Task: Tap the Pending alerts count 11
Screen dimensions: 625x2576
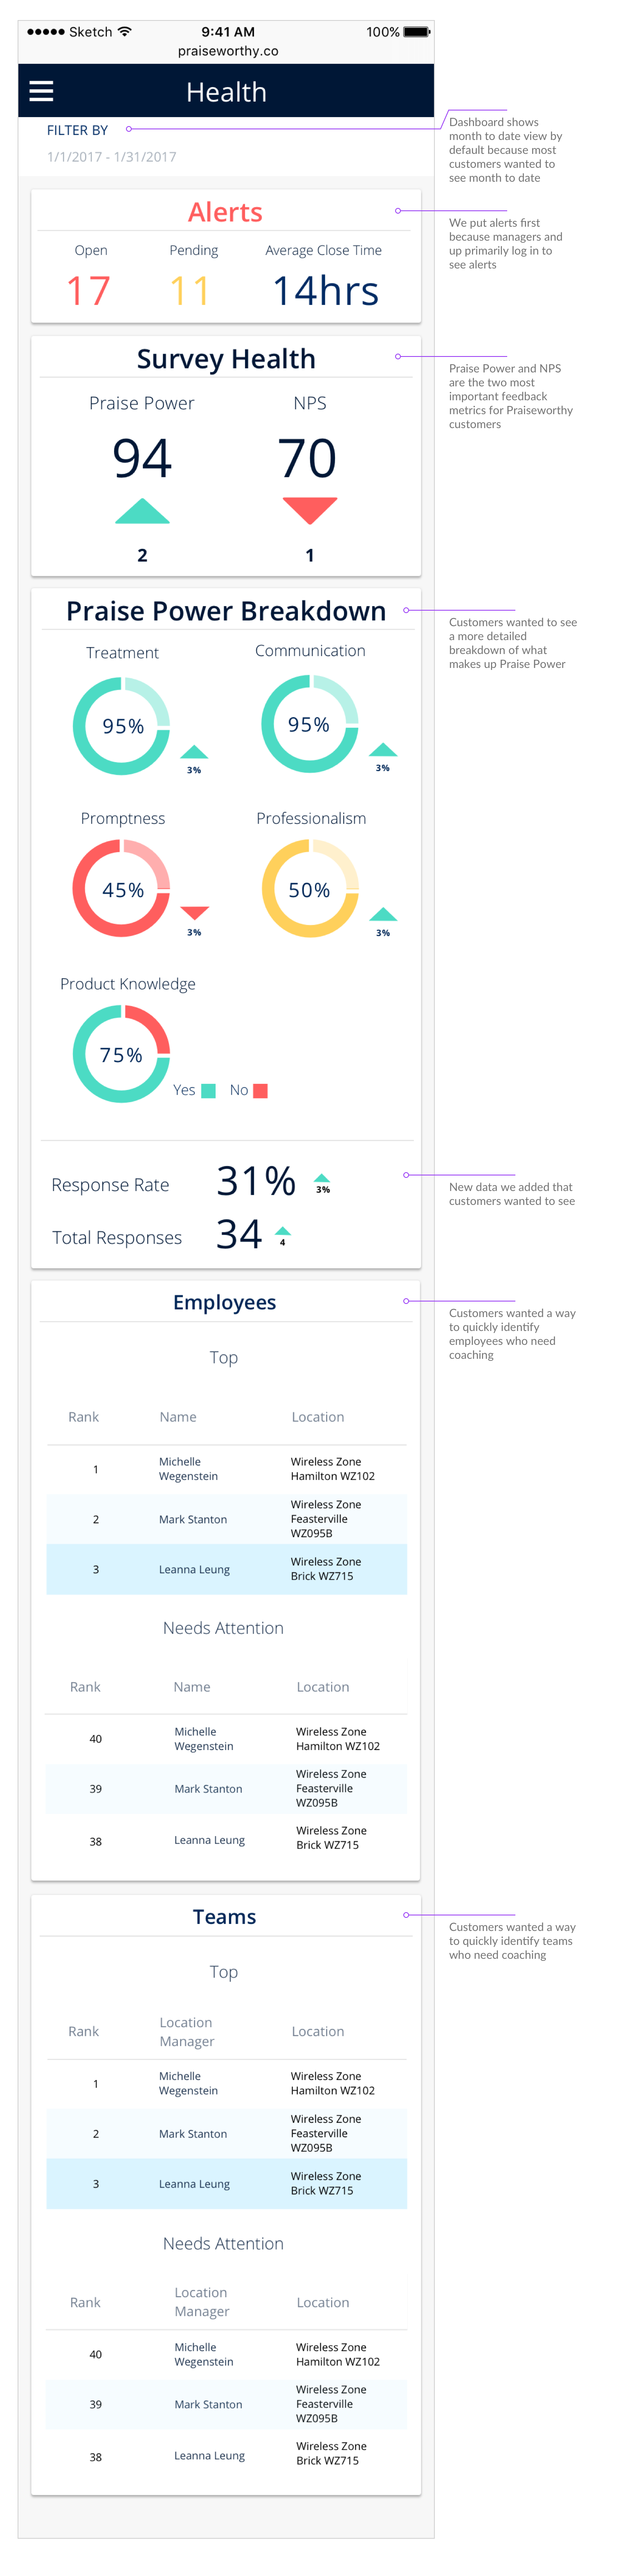Action: click(190, 291)
